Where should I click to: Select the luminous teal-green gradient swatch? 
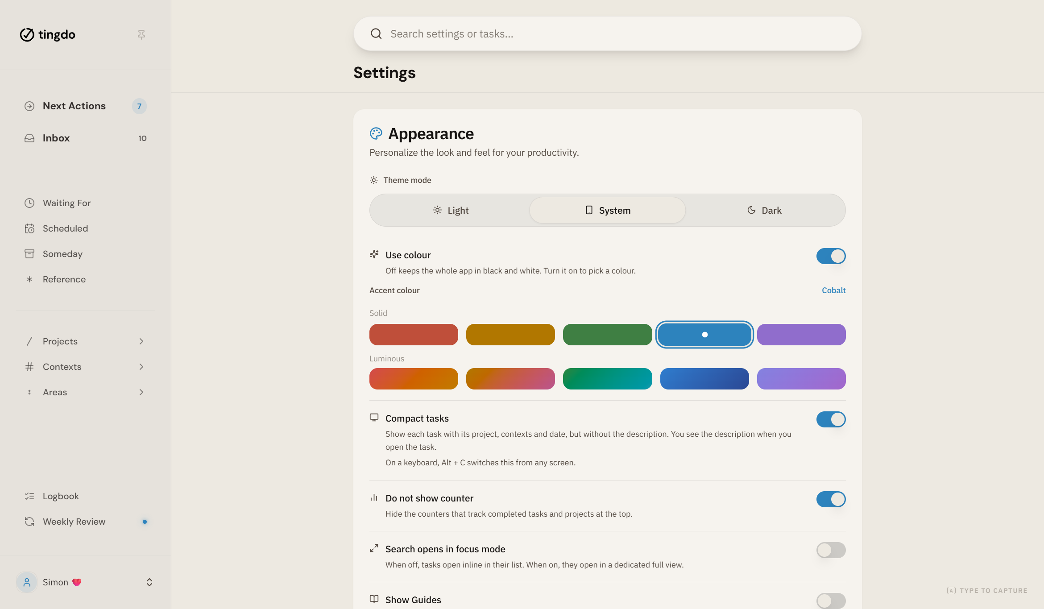click(607, 379)
